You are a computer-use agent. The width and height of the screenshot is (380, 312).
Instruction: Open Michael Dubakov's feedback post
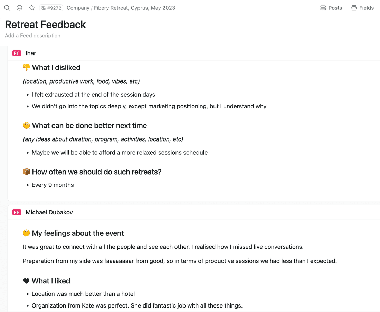coord(49,212)
